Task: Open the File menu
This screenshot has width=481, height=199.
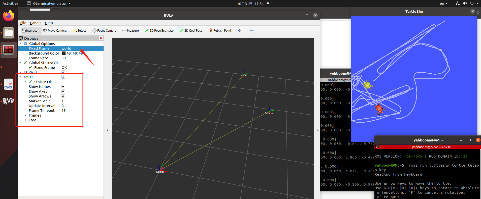Action: (23, 23)
